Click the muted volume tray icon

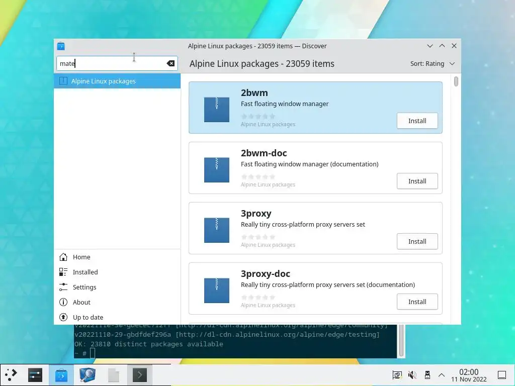point(412,375)
